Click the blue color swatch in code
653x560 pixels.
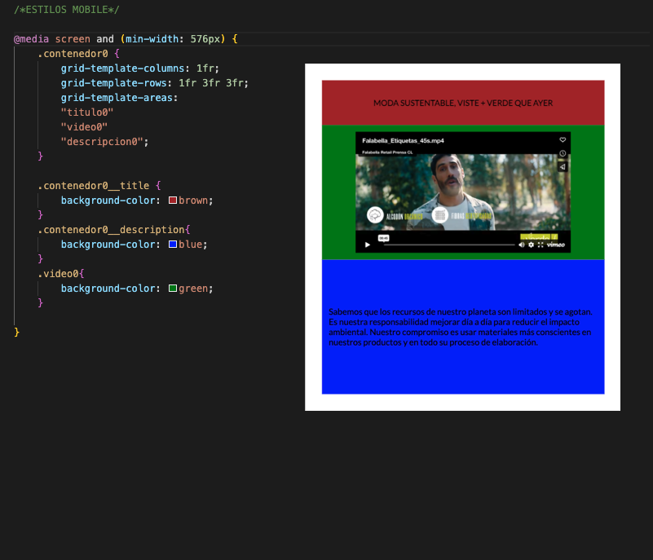(172, 244)
